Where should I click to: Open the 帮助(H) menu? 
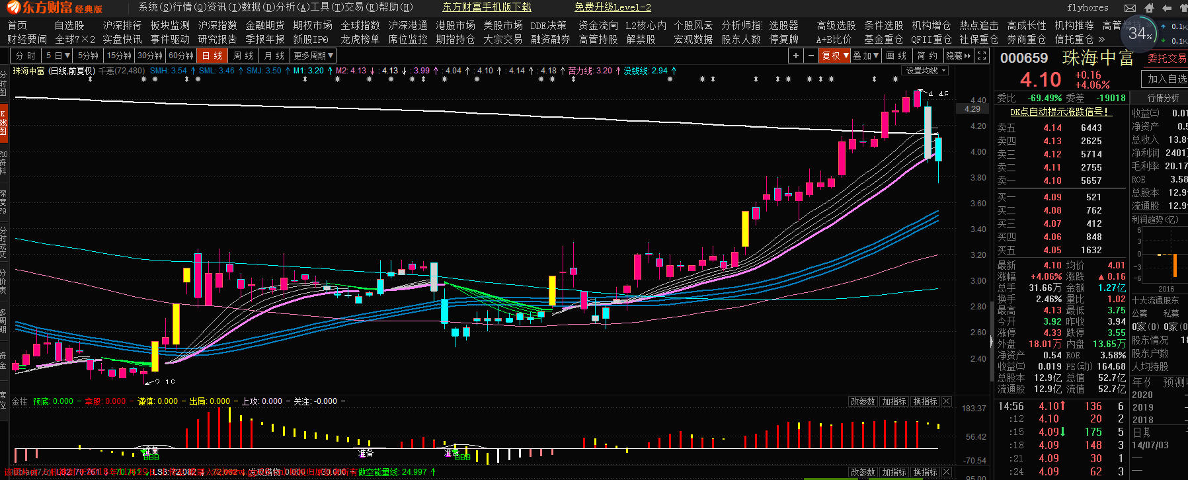point(397,7)
